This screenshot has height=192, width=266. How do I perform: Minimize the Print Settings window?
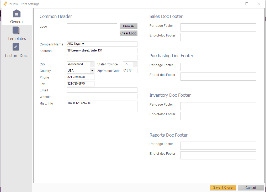[x=235, y=4]
